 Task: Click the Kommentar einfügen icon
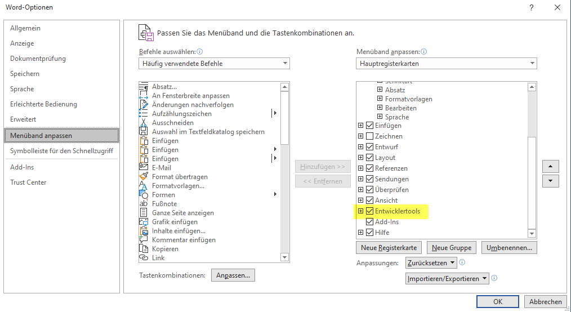(144, 240)
